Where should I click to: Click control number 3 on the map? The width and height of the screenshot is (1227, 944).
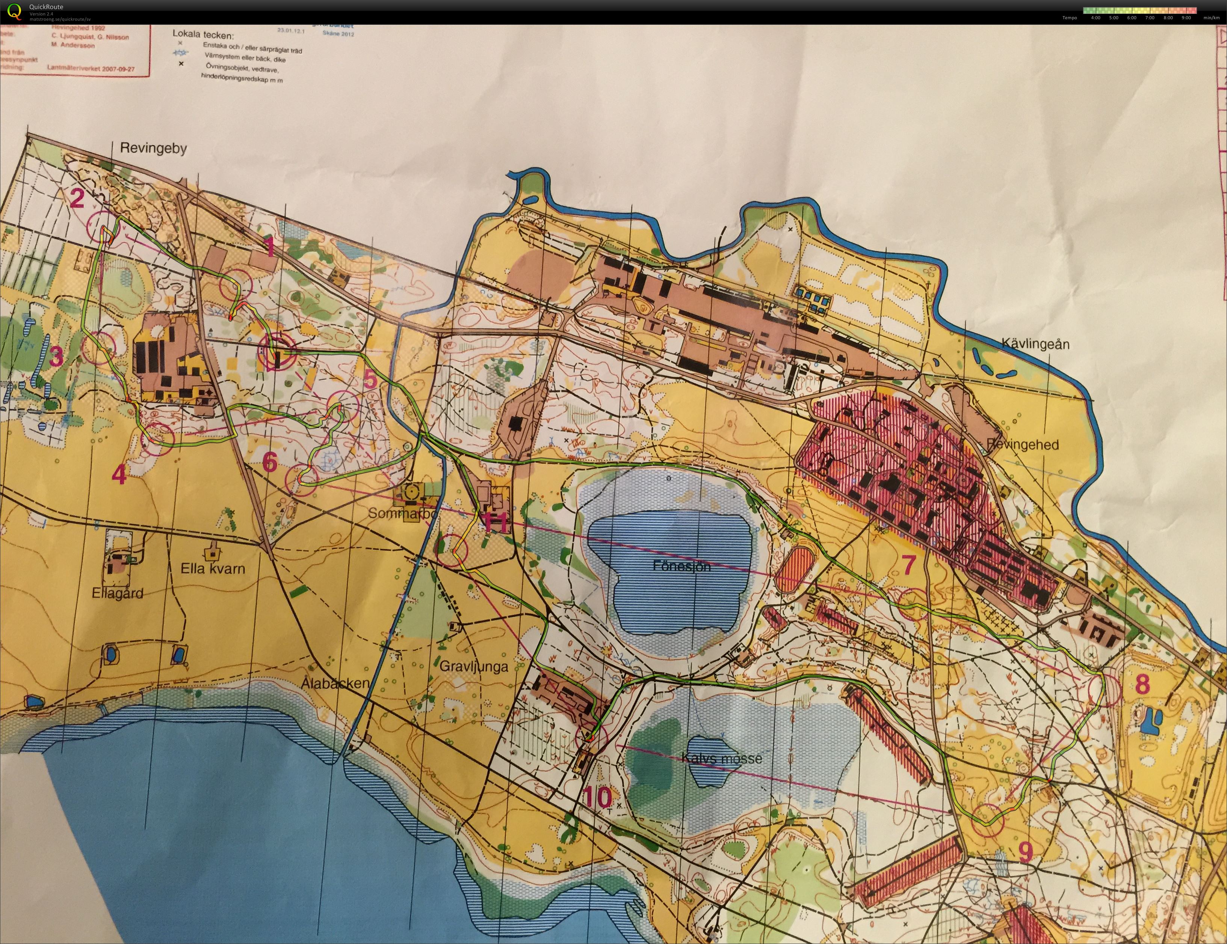(56, 356)
